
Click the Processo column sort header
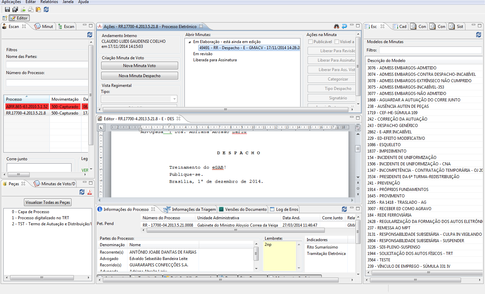(27, 99)
